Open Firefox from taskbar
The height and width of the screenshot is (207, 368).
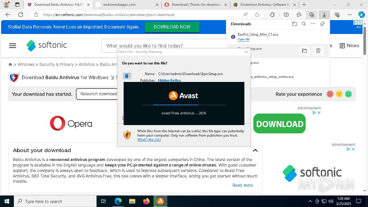(146, 201)
